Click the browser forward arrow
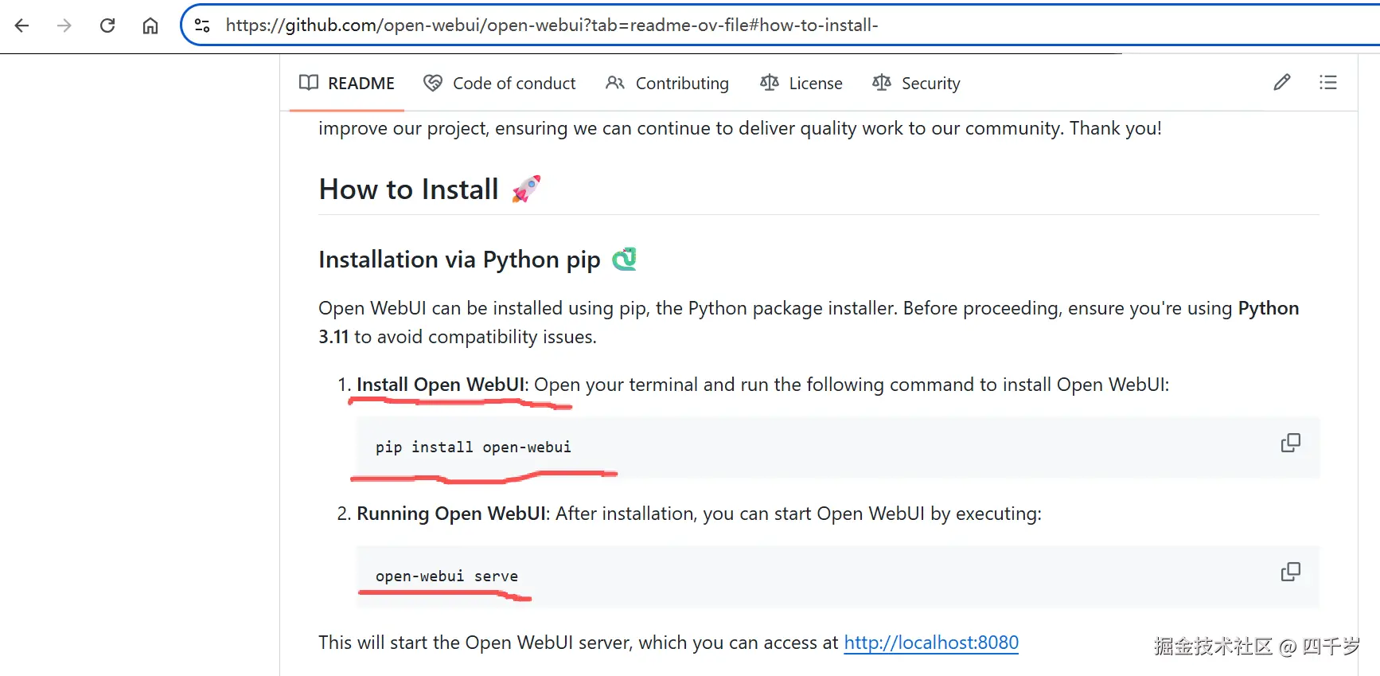This screenshot has height=676, width=1380. tap(64, 25)
